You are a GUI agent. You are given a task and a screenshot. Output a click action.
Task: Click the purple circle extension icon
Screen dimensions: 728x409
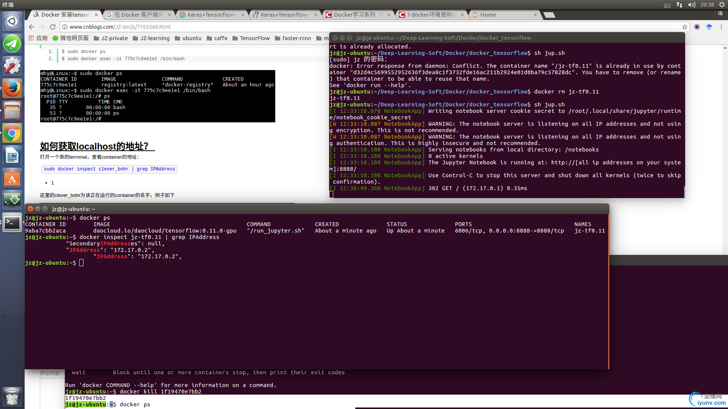697,27
